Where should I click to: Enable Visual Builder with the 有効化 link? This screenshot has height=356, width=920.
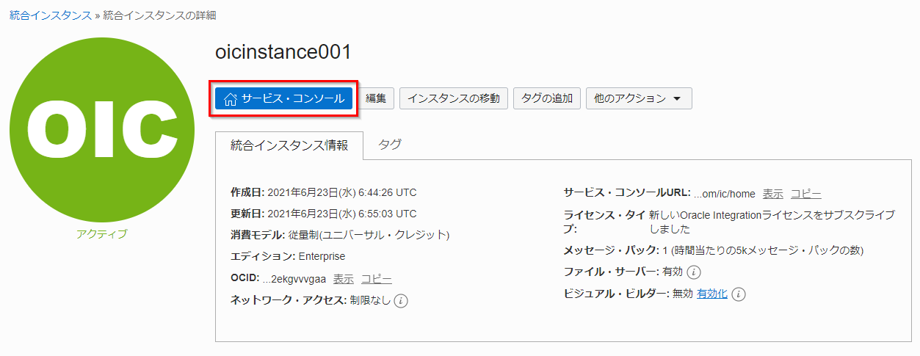coord(711,294)
